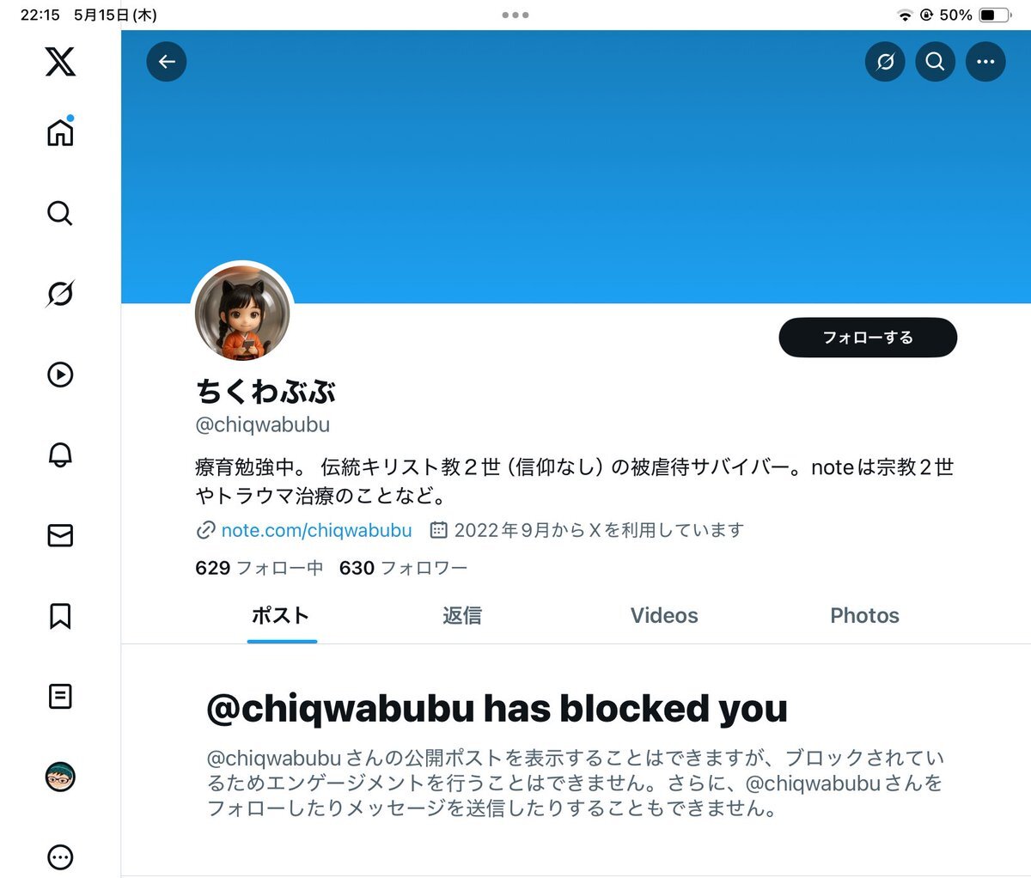
Task: Open Lists icon in the sidebar
Action: click(60, 696)
